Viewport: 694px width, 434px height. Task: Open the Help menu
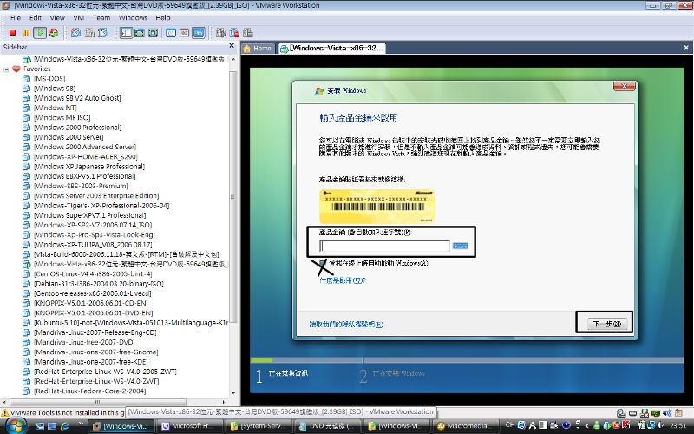point(163,17)
